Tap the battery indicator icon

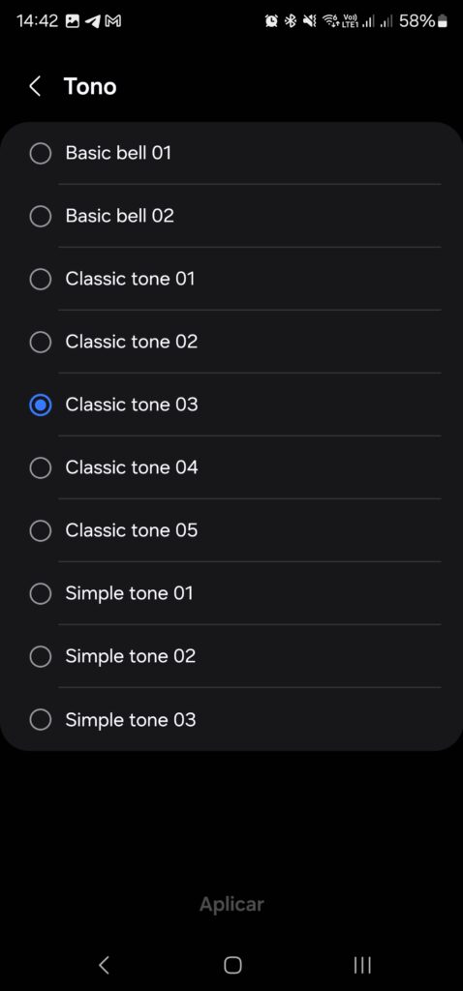click(443, 21)
